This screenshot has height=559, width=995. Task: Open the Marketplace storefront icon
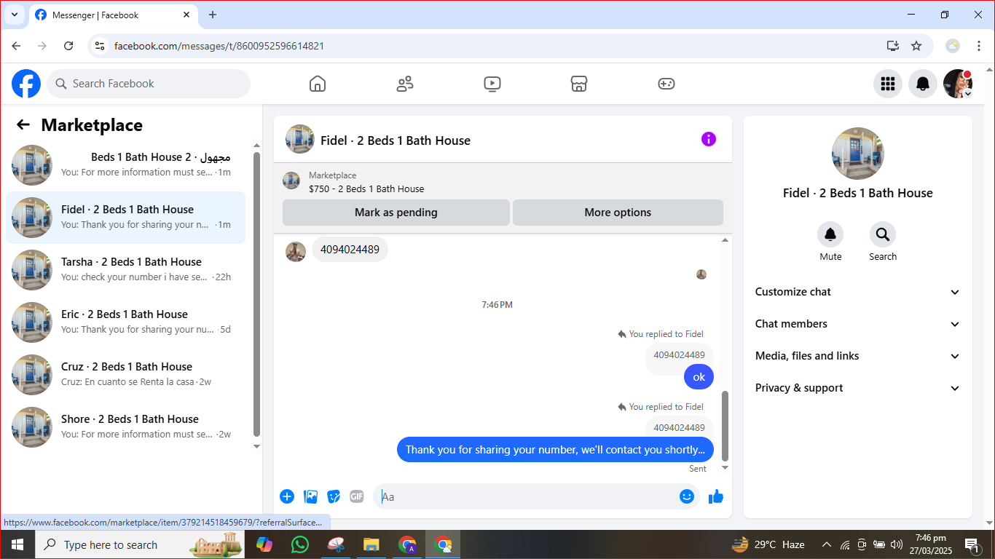(x=579, y=84)
